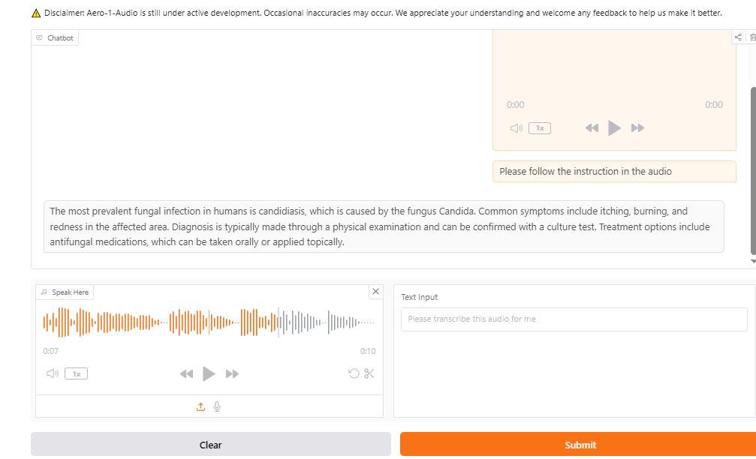The height and width of the screenshot is (459, 756).
Task: Remove recorded audio with the X button
Action: click(376, 291)
